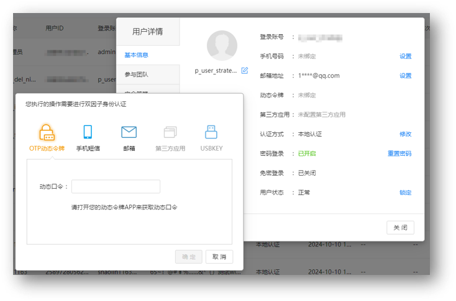Switch to the 参与团队 tab
The width and height of the screenshot is (456, 301).
pos(137,74)
